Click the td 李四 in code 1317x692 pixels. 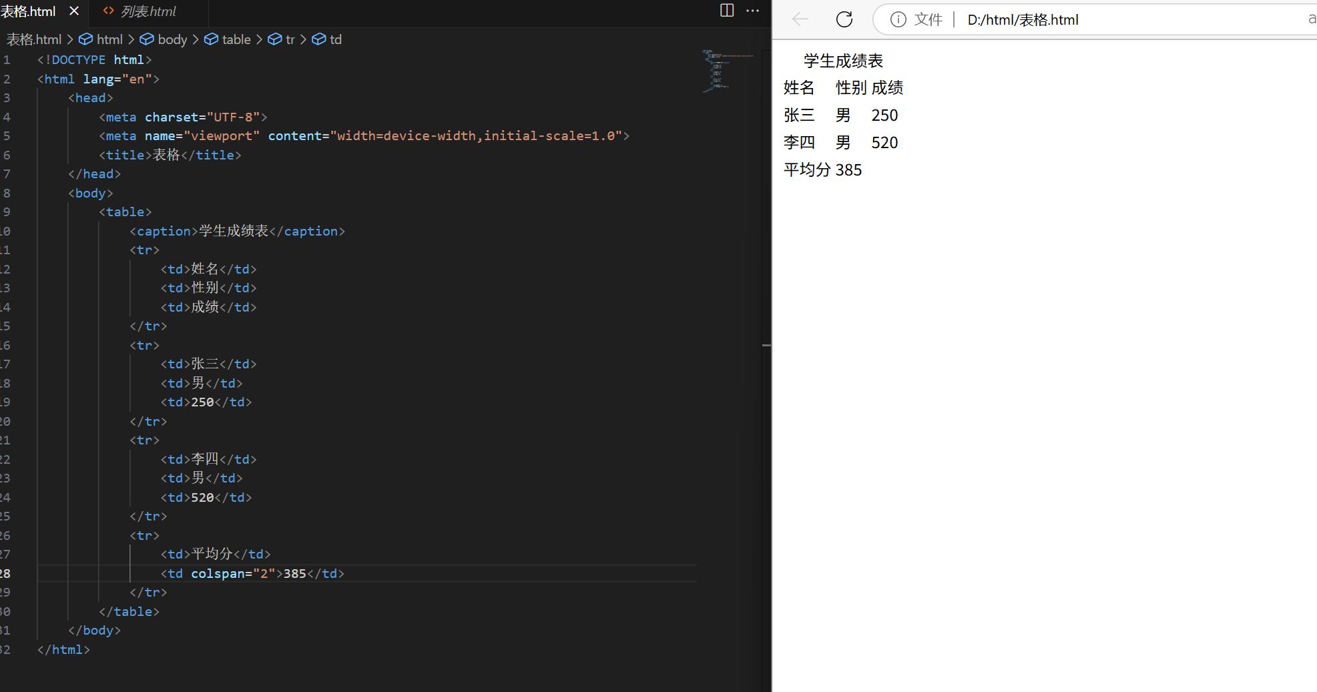point(208,459)
